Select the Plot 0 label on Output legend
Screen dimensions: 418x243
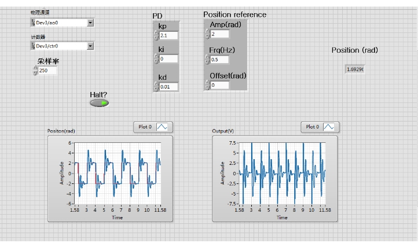pos(312,127)
